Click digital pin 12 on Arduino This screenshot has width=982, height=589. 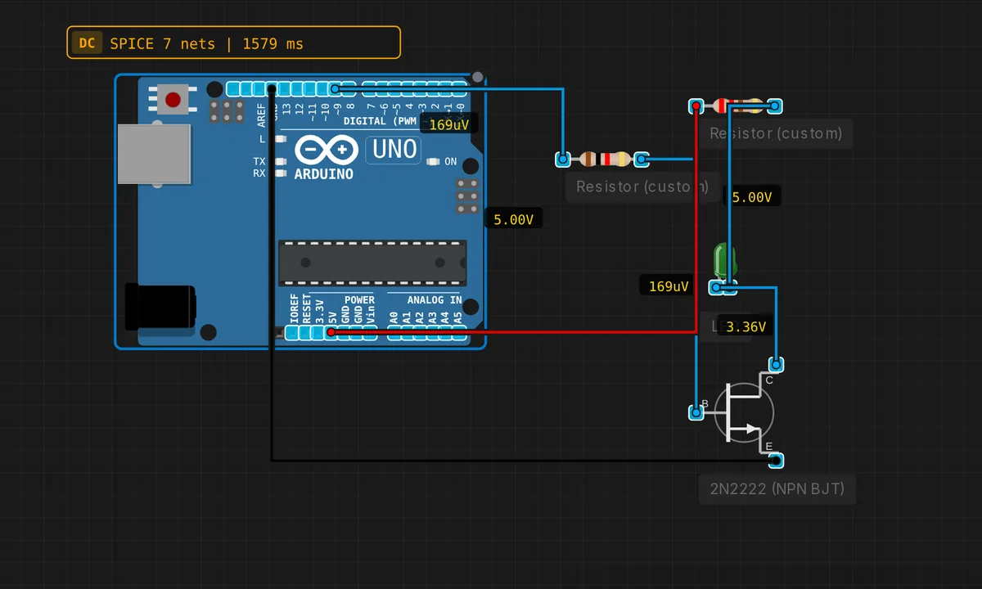[297, 88]
